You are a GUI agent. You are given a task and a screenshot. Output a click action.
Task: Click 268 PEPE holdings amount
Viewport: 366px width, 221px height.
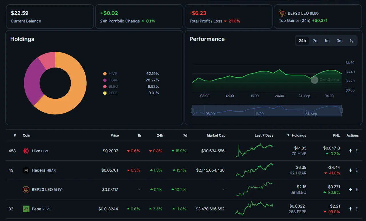pos(297,212)
